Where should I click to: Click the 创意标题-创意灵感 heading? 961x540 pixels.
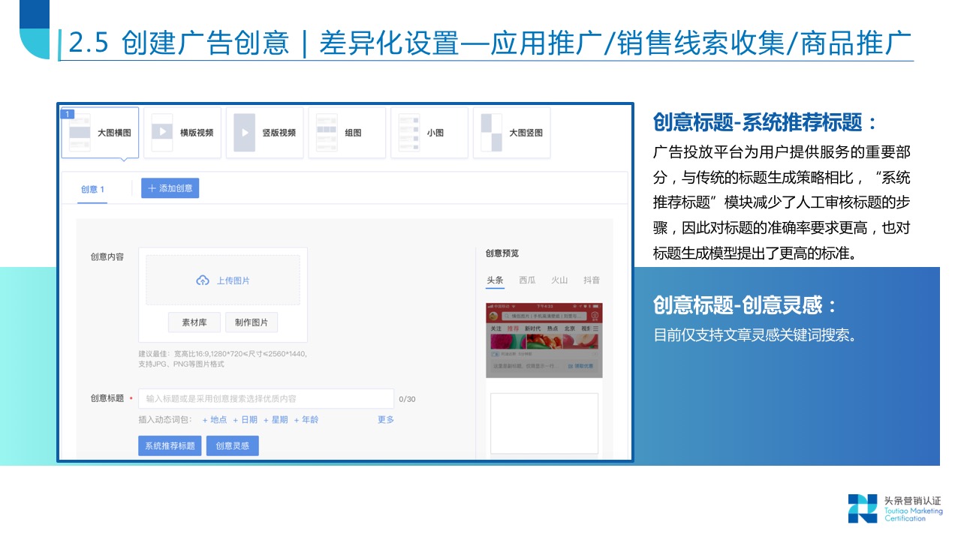coord(745,304)
